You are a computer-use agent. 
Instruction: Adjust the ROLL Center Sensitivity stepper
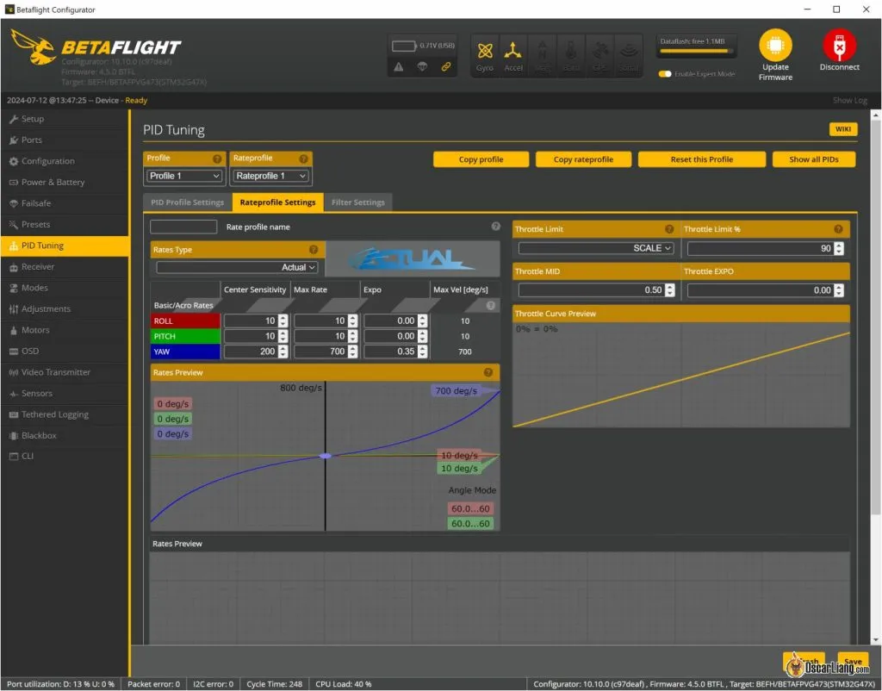[x=283, y=321]
